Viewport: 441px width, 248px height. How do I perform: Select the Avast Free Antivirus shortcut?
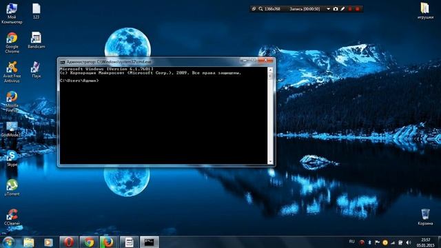(12, 72)
